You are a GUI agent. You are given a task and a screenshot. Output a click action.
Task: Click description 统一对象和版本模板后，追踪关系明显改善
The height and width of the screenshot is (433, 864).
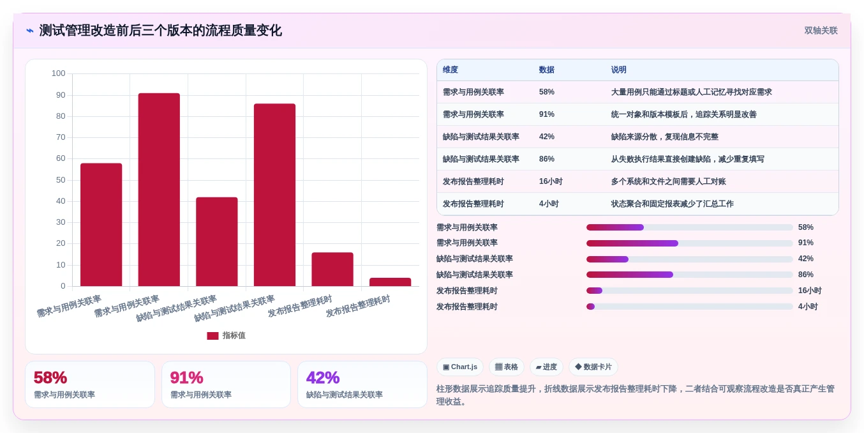pos(684,114)
